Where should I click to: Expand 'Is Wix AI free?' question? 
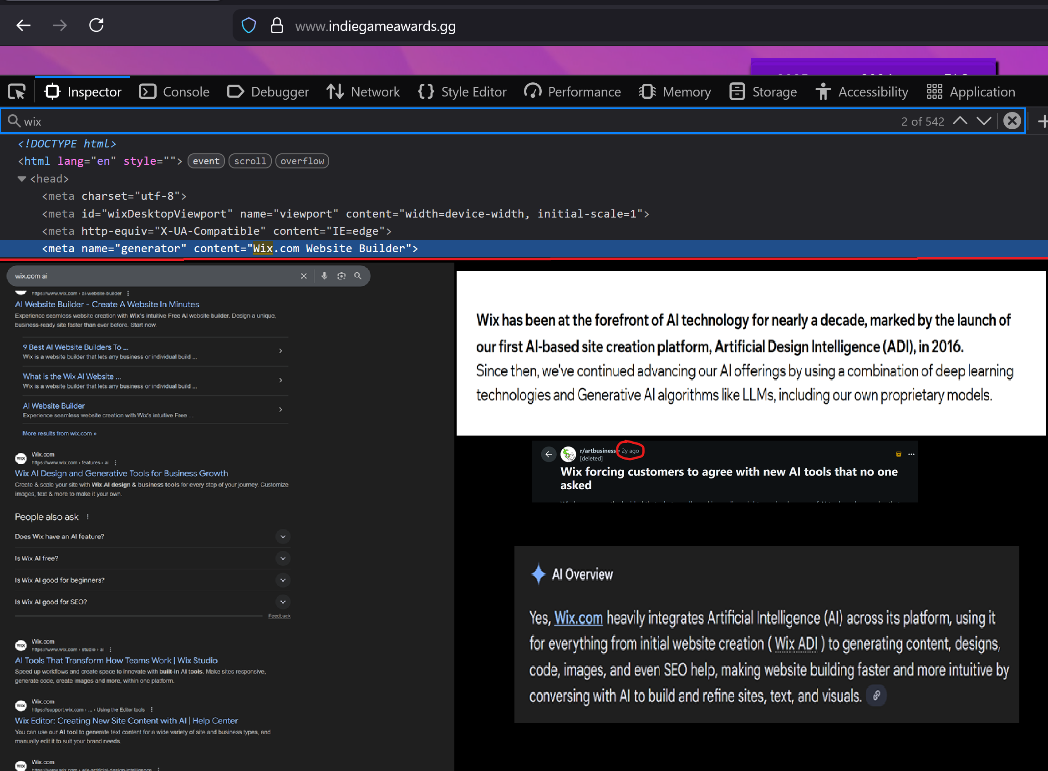click(282, 558)
